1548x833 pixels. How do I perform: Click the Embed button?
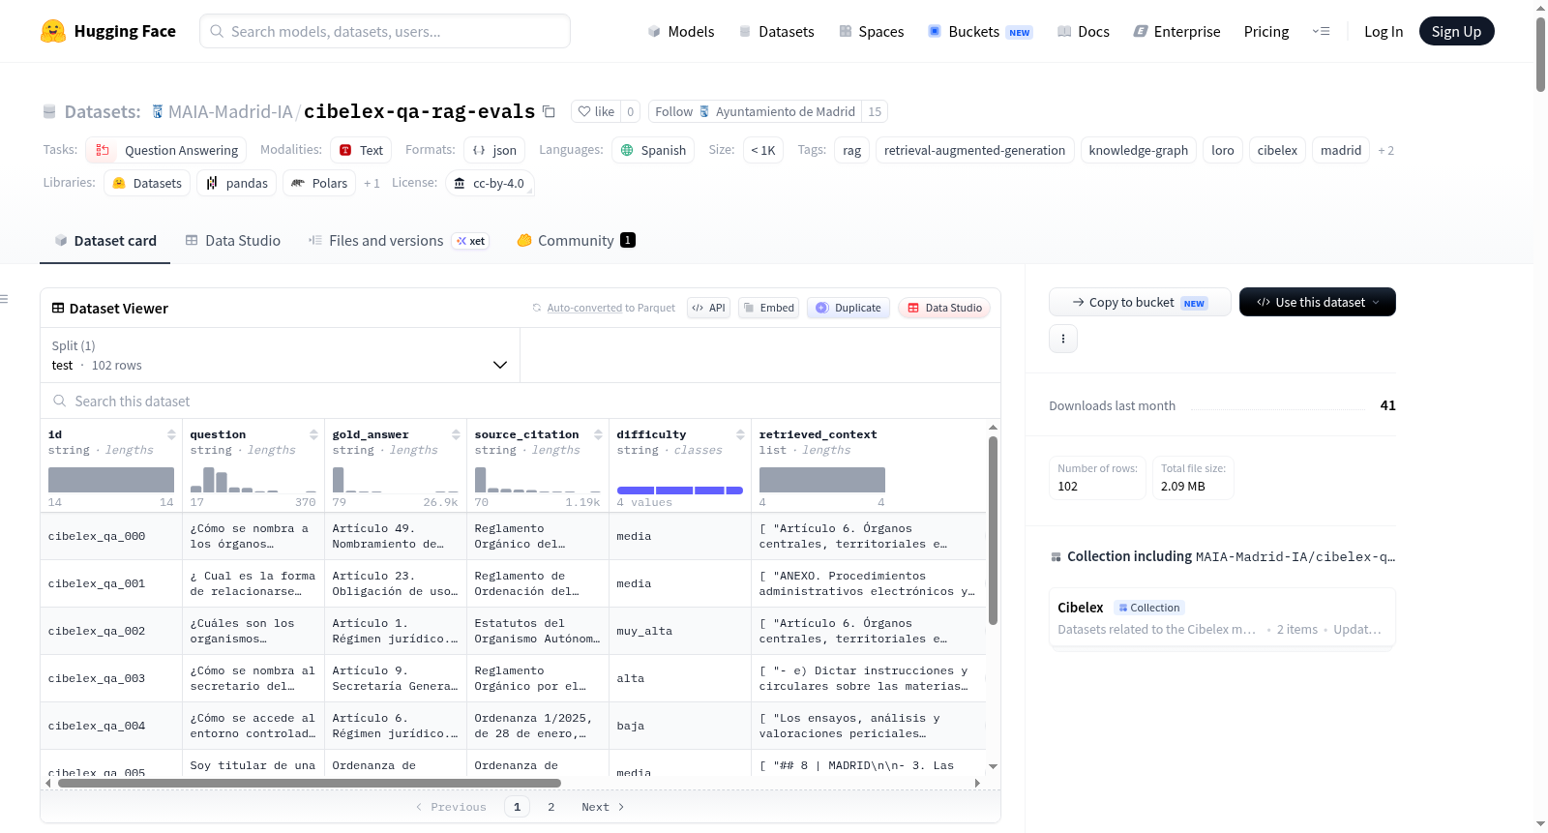coord(768,308)
